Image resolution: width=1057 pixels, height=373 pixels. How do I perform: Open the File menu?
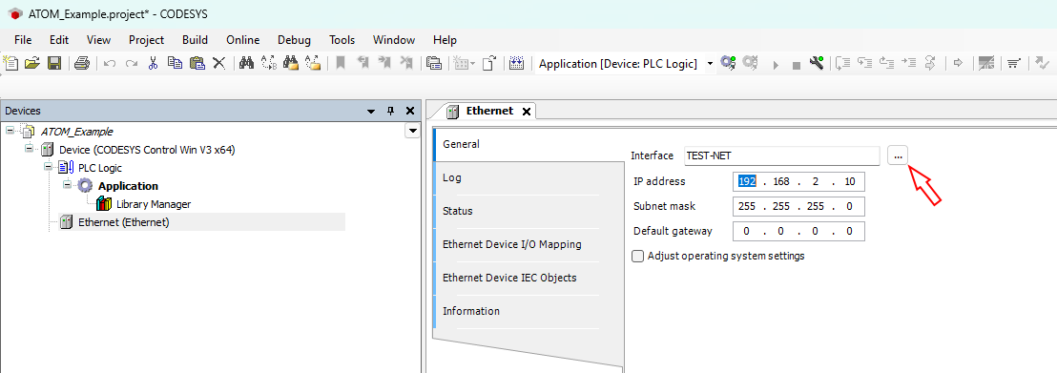click(23, 40)
